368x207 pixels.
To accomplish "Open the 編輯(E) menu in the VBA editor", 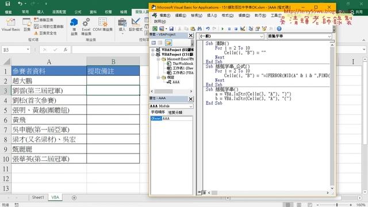I will click(181, 16).
